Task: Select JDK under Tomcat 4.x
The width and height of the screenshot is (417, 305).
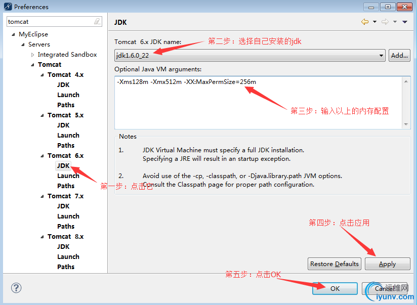Action: 63,85
